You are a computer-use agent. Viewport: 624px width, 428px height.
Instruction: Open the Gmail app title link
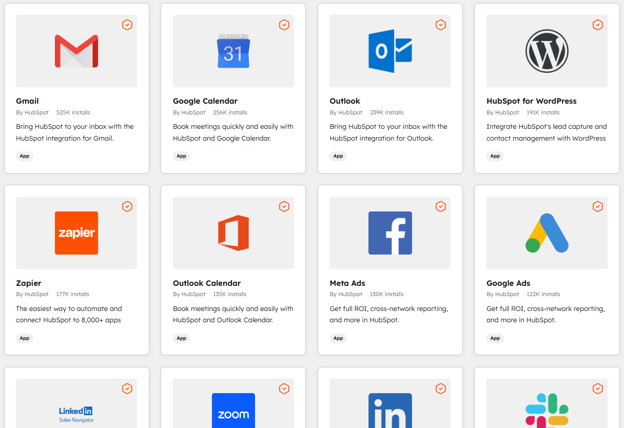point(27,101)
